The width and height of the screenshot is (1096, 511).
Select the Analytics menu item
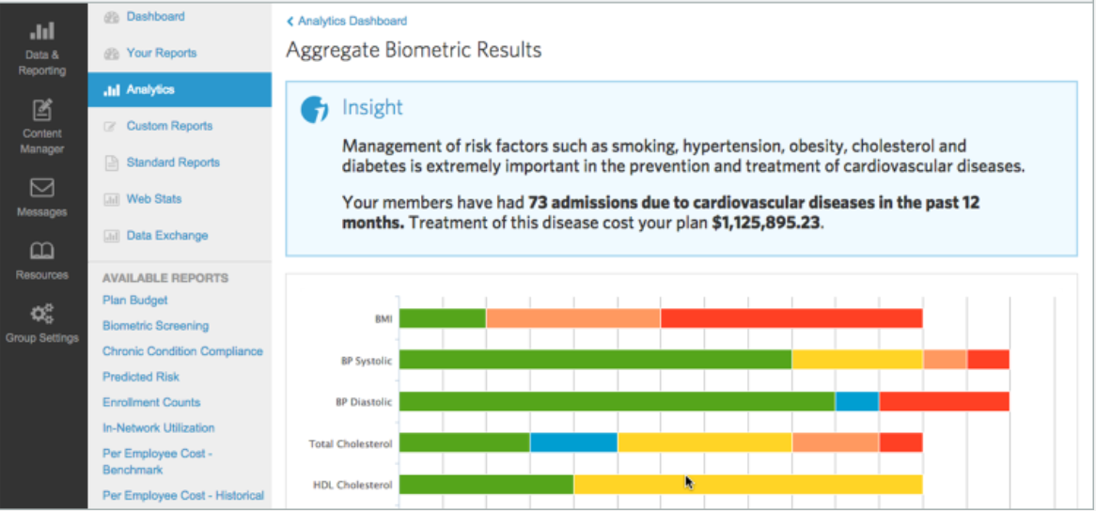(x=150, y=90)
